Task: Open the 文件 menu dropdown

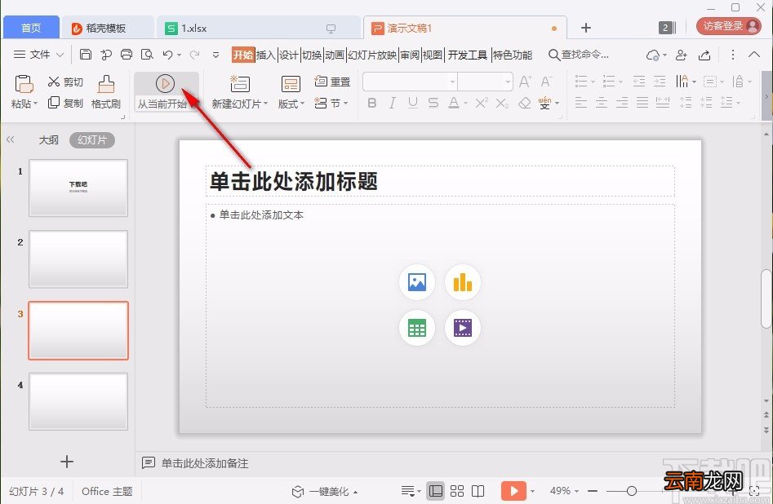Action: [39, 54]
